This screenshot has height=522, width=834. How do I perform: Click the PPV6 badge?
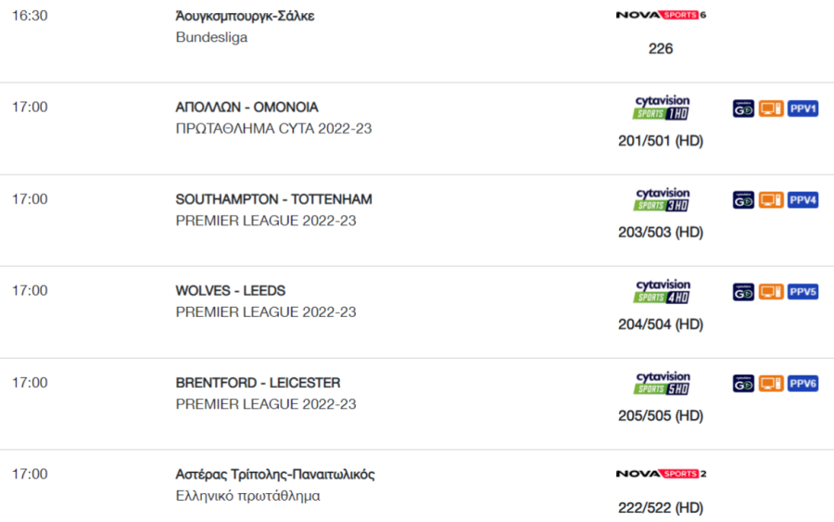point(802,384)
